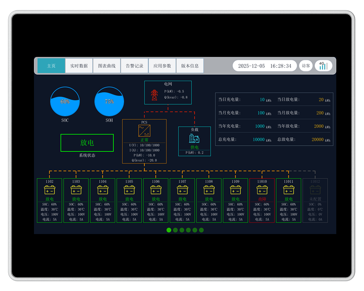This screenshot has width=364, height=291.
Task: Click the 故障 status of cluster 11010
Action: 262,199
